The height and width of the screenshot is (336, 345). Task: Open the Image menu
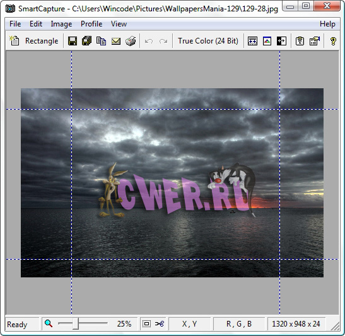61,24
